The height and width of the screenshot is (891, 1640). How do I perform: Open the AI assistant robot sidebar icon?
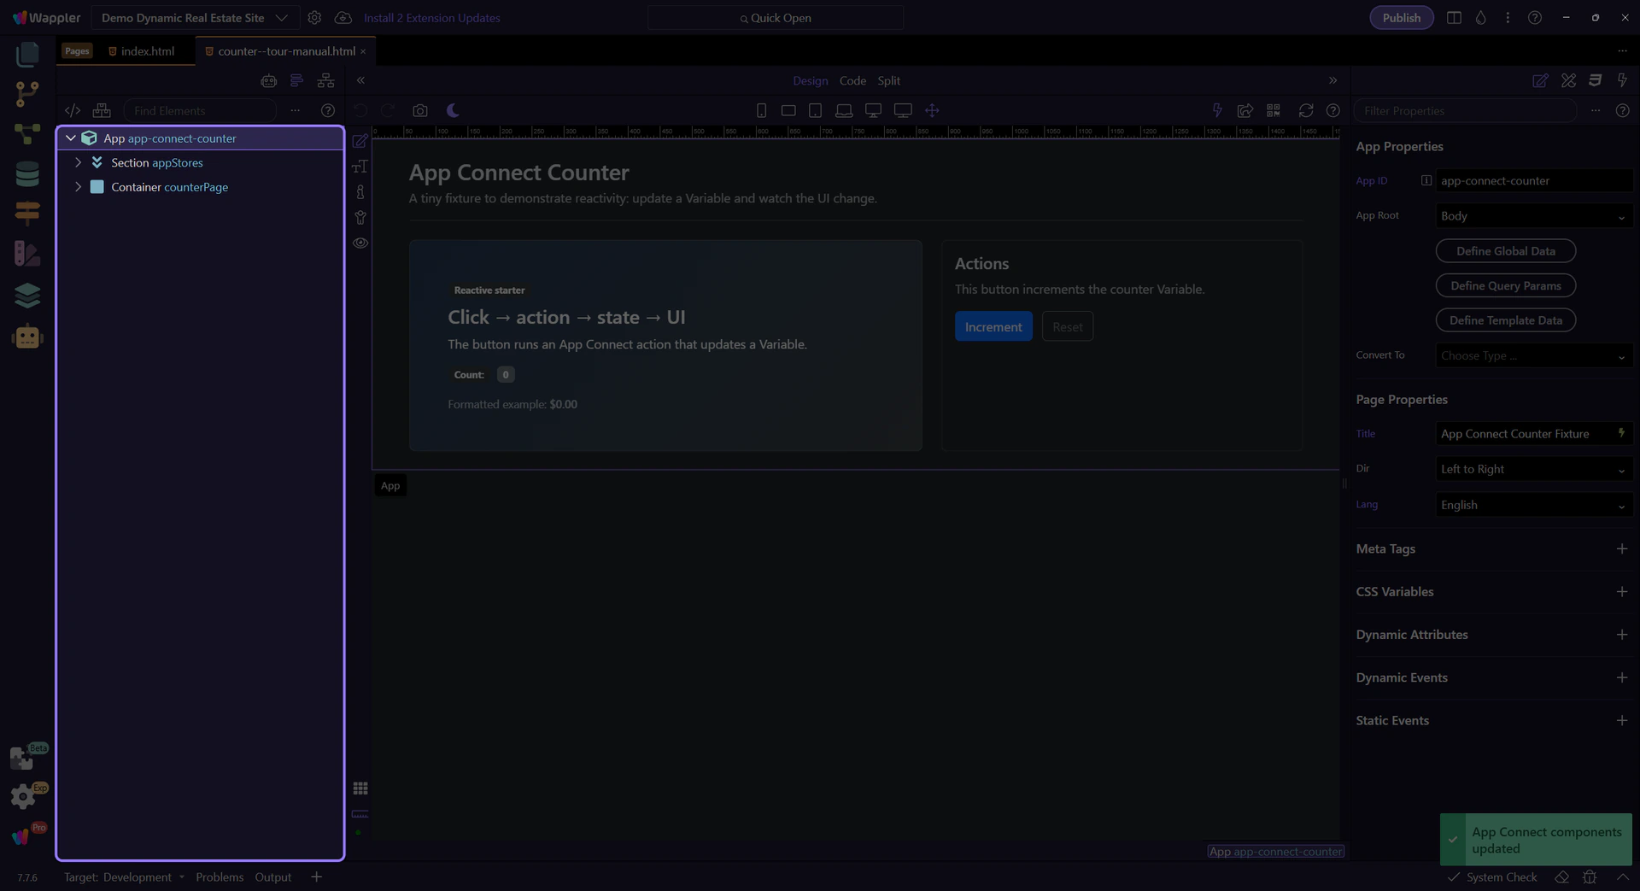click(x=27, y=337)
